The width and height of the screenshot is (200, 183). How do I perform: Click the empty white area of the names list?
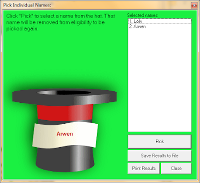[159, 80]
